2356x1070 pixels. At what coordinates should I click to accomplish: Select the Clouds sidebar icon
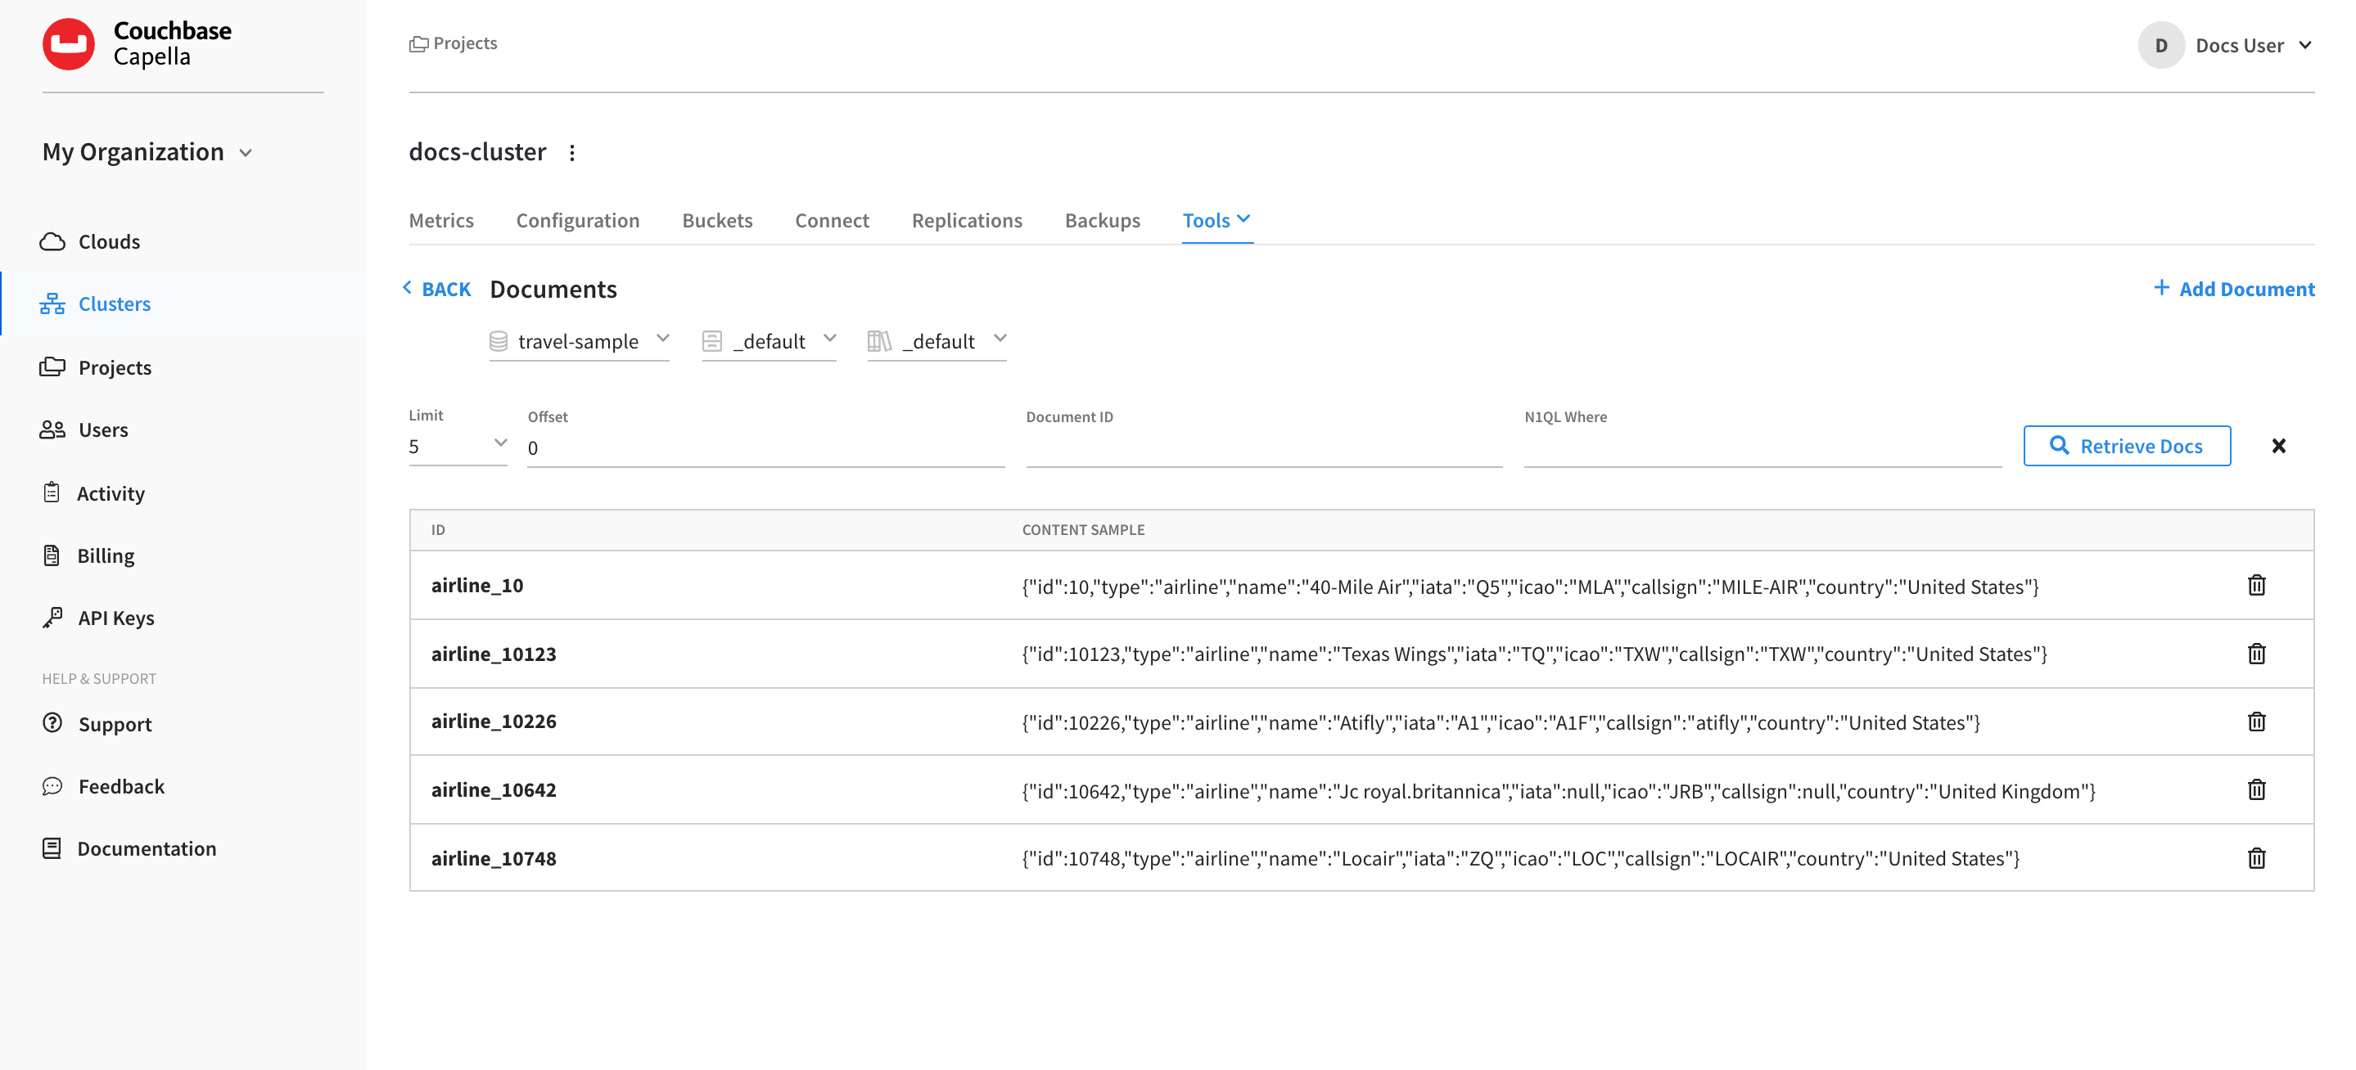click(53, 241)
